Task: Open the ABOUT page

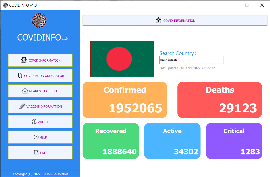Action: point(40,122)
